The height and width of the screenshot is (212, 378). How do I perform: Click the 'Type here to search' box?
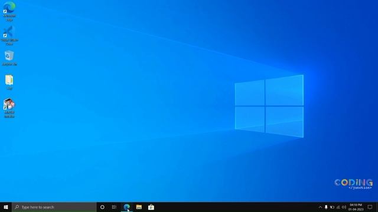[x=54, y=207]
